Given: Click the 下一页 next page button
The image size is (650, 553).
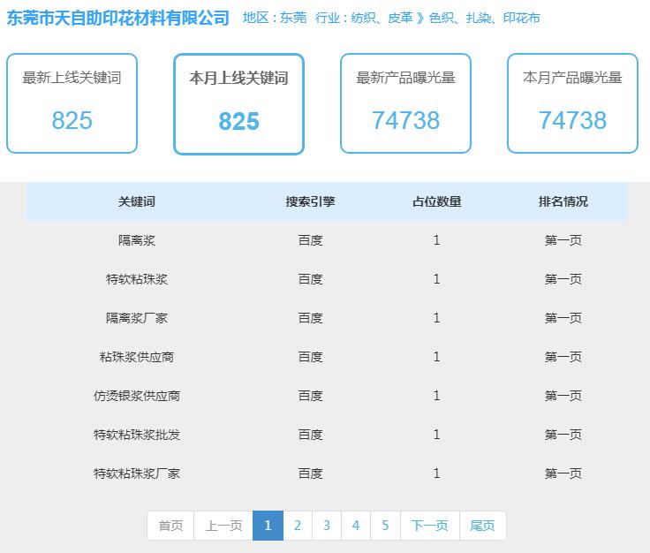Looking at the screenshot, I should (430, 526).
